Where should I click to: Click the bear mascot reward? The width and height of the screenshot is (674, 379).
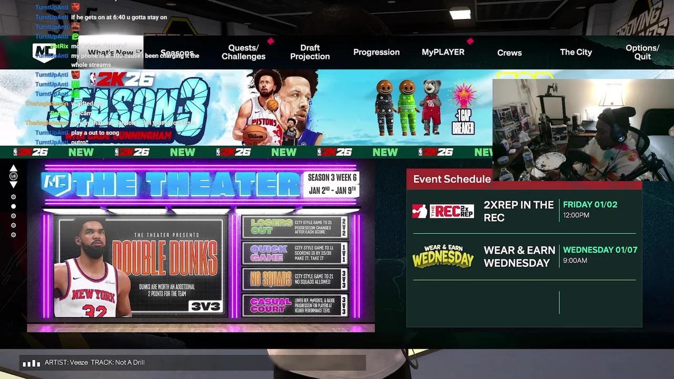click(431, 107)
